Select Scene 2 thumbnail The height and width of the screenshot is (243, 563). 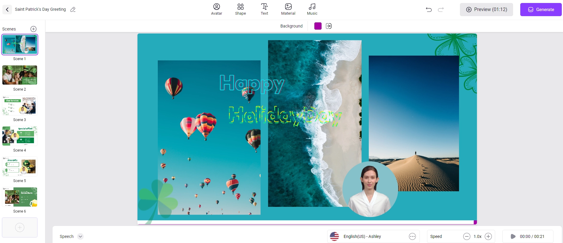20,75
